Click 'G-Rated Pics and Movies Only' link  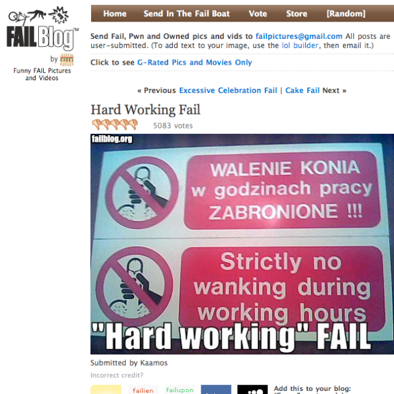coord(195,62)
